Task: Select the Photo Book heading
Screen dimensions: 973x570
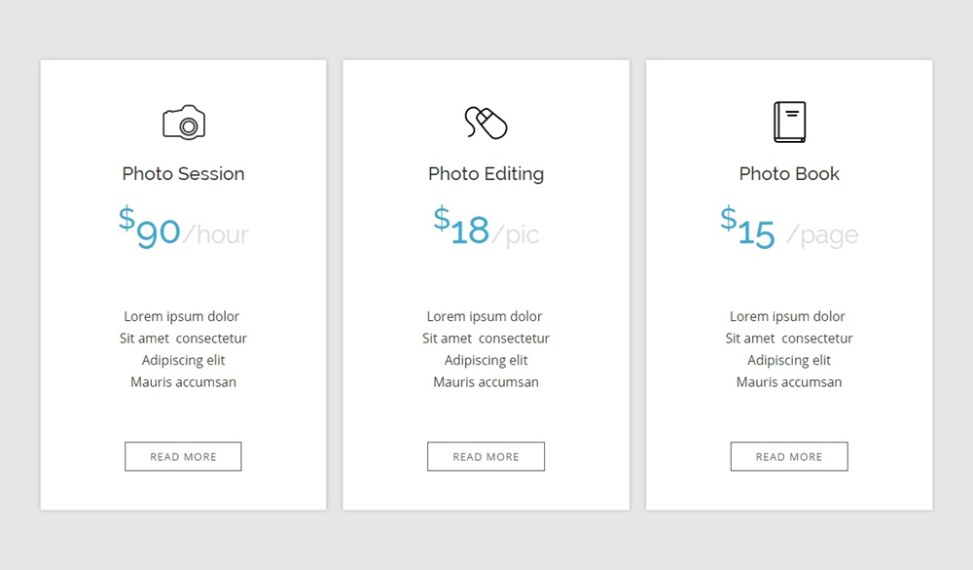Action: 789,174
